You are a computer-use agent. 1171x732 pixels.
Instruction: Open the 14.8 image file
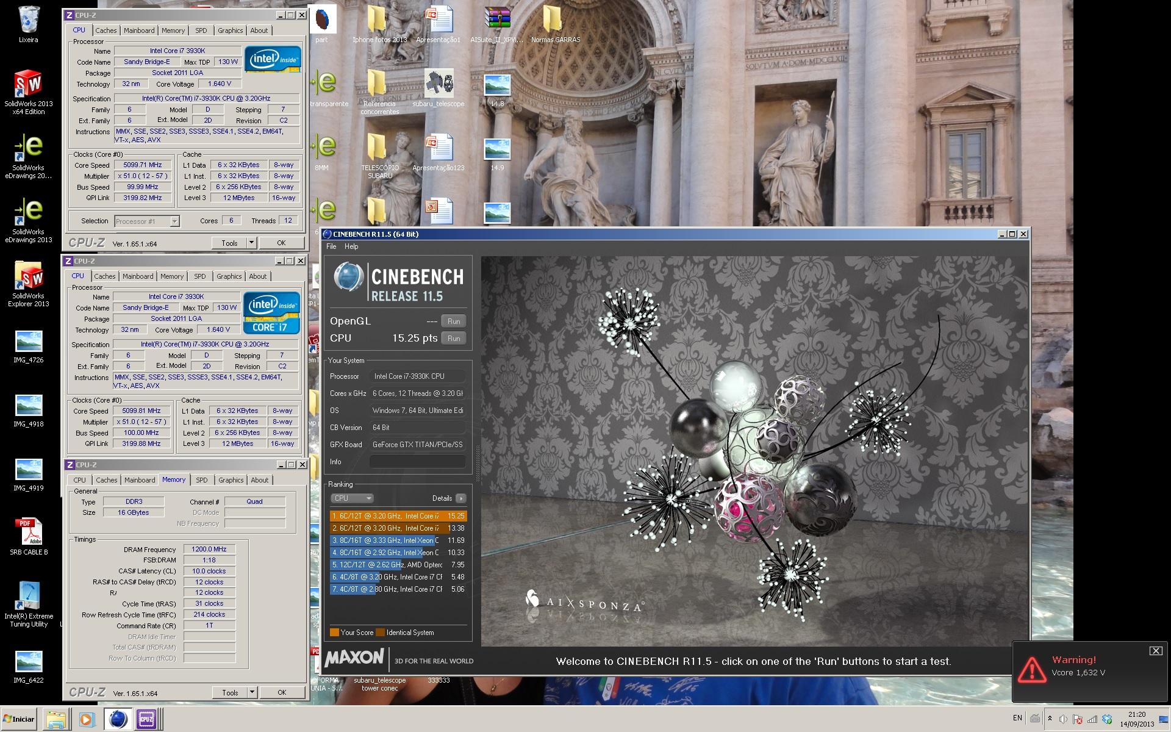point(496,90)
